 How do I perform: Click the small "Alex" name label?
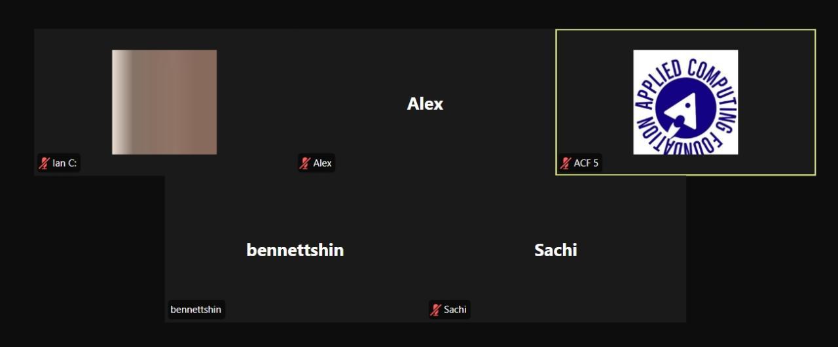[322, 163]
